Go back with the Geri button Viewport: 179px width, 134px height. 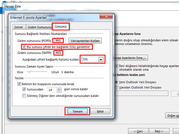coord(138,131)
